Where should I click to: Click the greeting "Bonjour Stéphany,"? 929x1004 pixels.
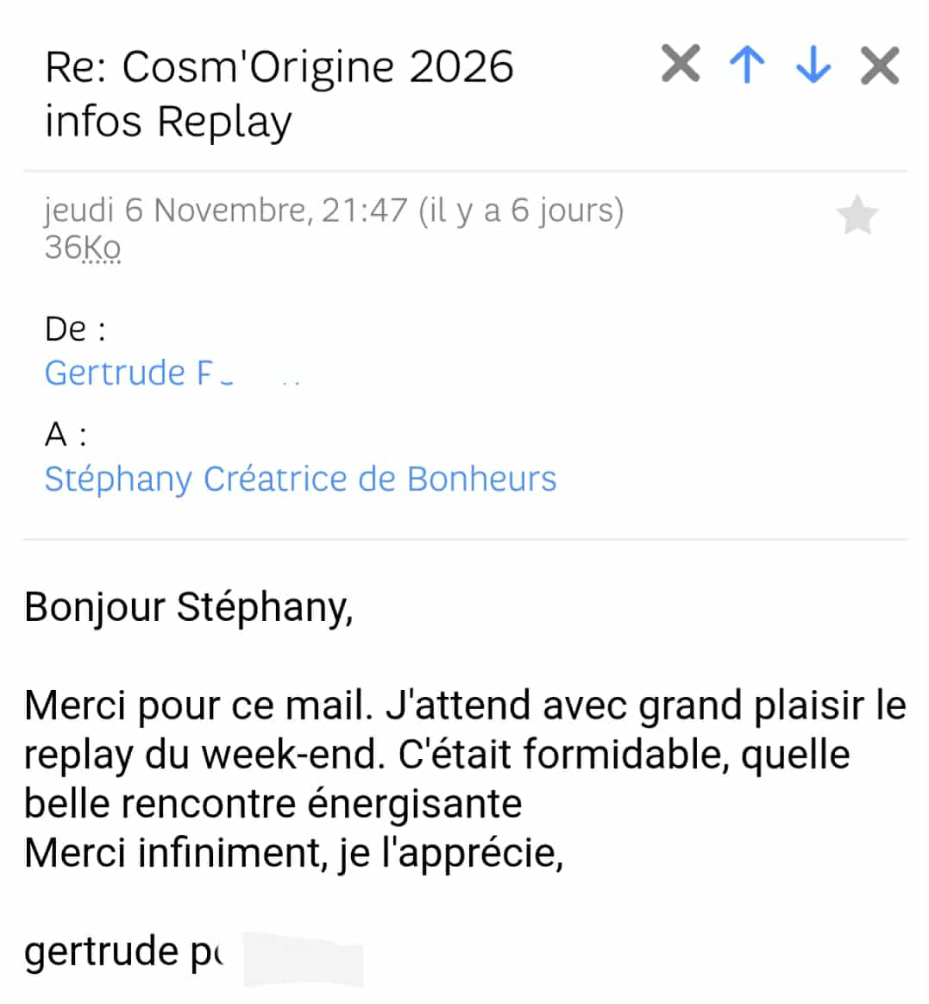click(x=188, y=606)
